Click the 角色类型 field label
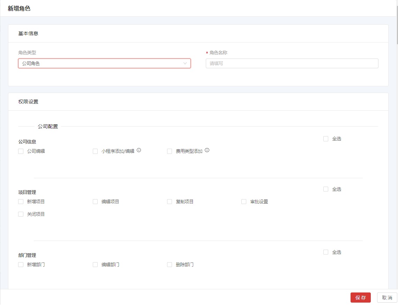The image size is (398, 305). coord(27,53)
